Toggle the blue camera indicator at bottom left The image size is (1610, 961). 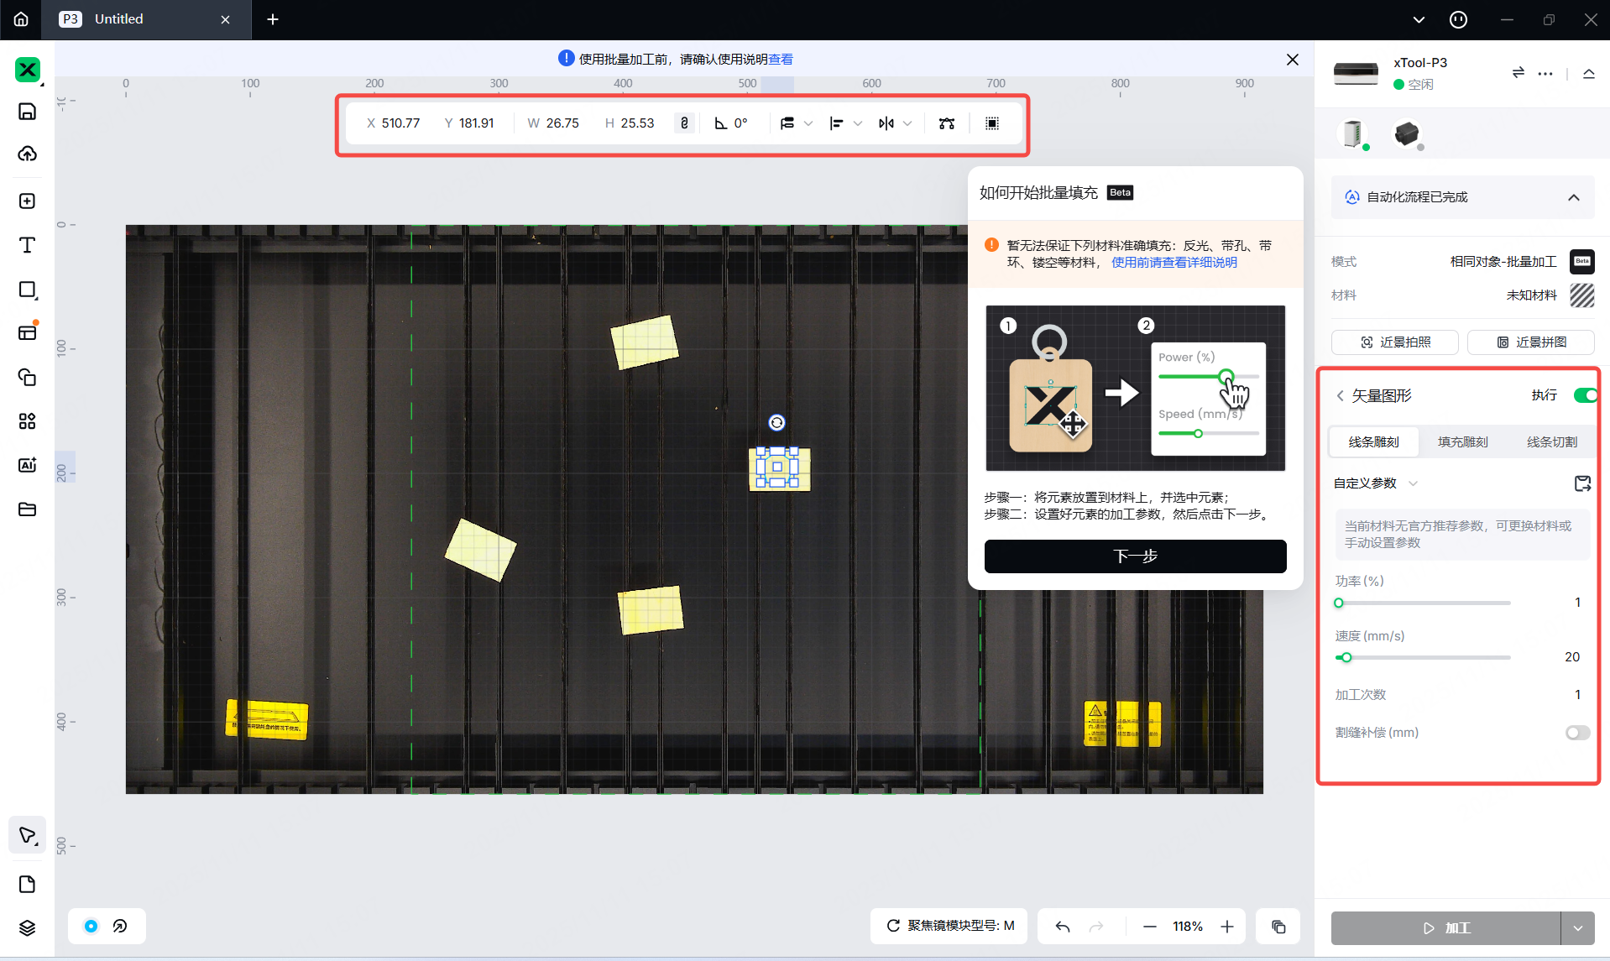click(x=91, y=926)
